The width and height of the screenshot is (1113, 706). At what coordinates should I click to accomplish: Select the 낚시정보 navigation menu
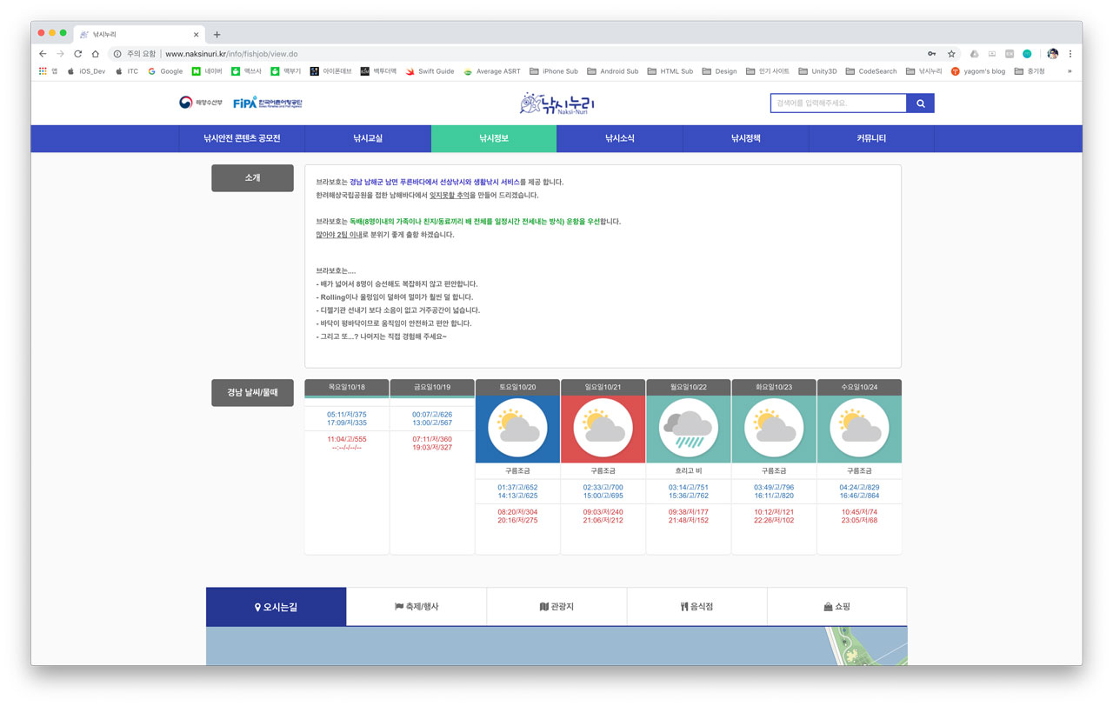493,138
